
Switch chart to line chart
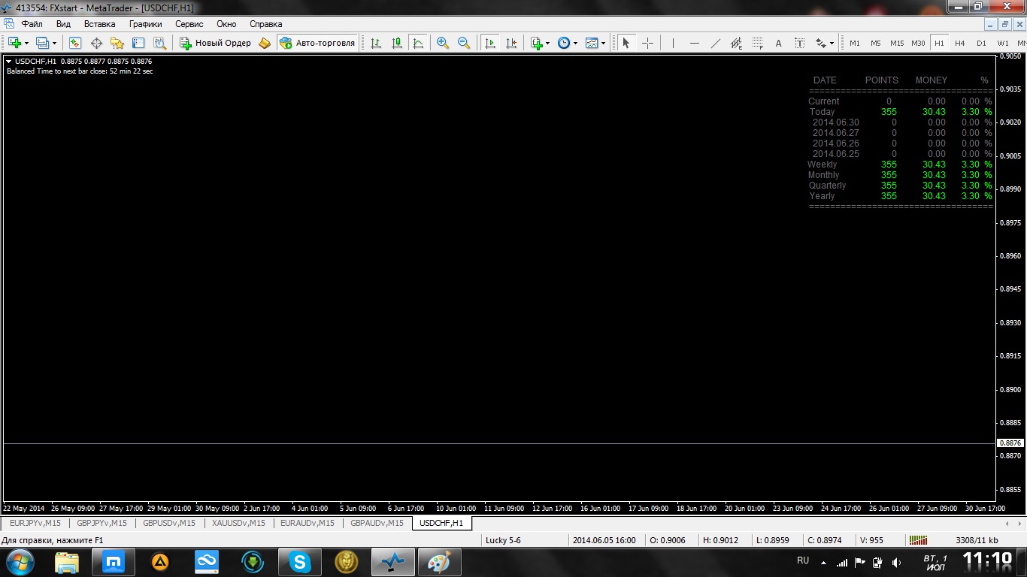[418, 43]
